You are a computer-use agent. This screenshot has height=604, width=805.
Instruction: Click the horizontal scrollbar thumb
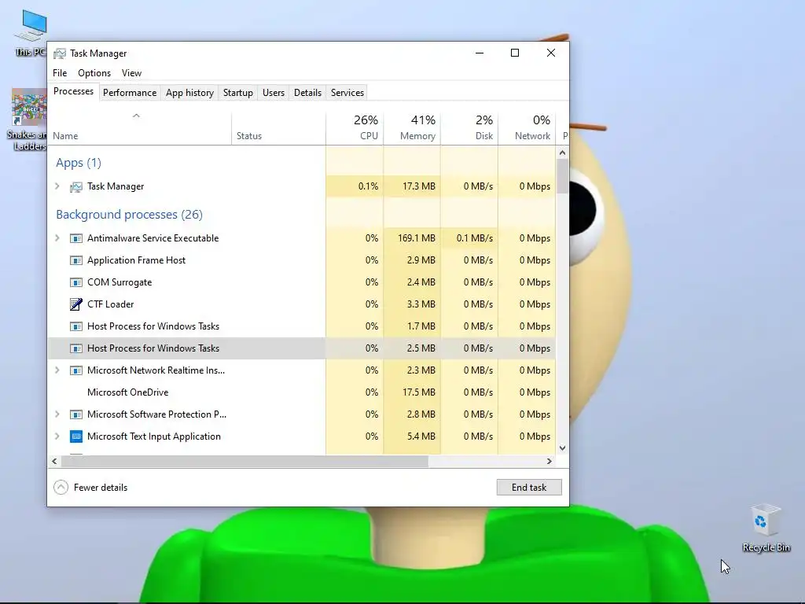point(244,461)
